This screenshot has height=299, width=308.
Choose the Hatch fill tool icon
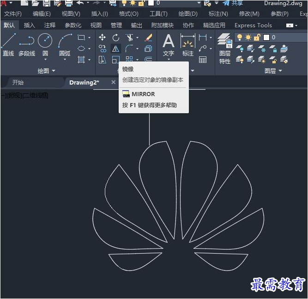tap(81, 60)
